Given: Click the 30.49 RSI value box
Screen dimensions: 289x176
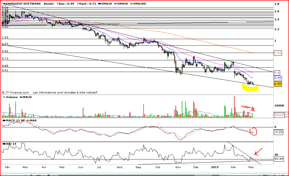Looking at the screenshot, I should [x=279, y=159].
